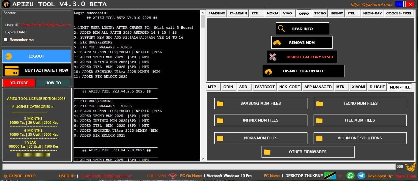
Task: Open the D-LIGHT tab
Action: point(377,87)
